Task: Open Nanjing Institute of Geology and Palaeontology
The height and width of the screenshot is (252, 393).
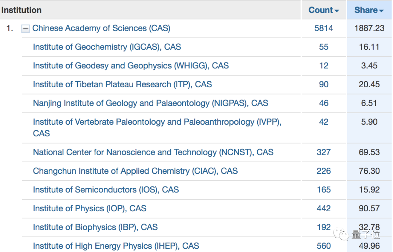Action: click(x=150, y=103)
